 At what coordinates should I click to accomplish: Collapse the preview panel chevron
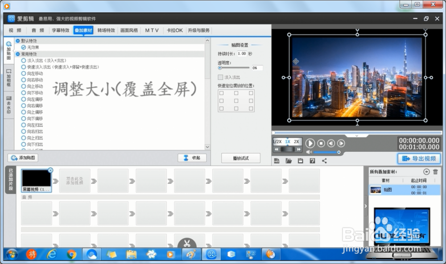pos(357,136)
